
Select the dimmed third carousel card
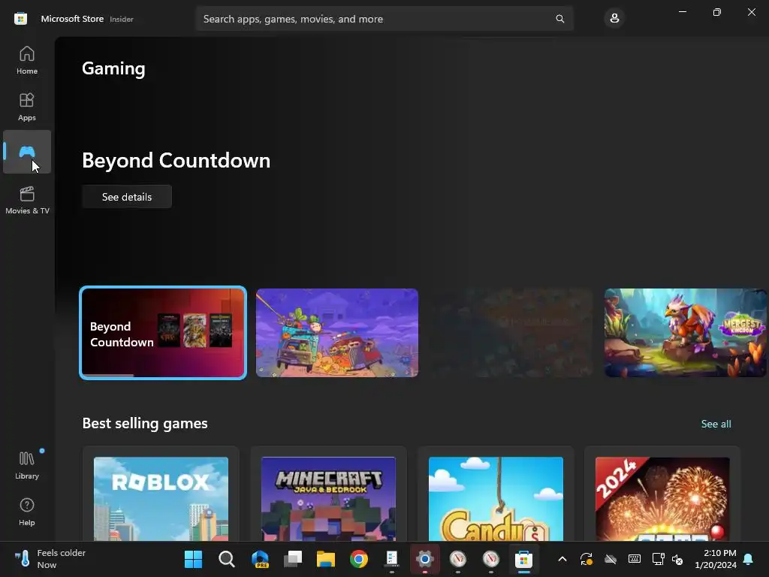coord(511,333)
